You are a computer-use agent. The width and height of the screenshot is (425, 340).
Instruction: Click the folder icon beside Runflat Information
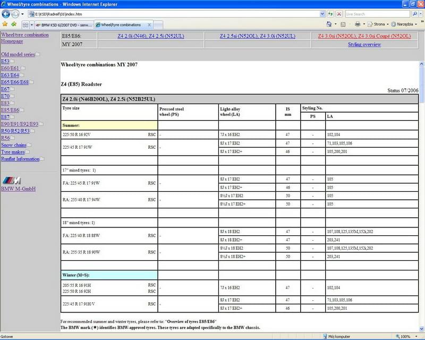42,159
